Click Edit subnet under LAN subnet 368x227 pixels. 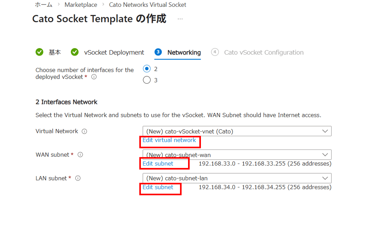click(158, 187)
